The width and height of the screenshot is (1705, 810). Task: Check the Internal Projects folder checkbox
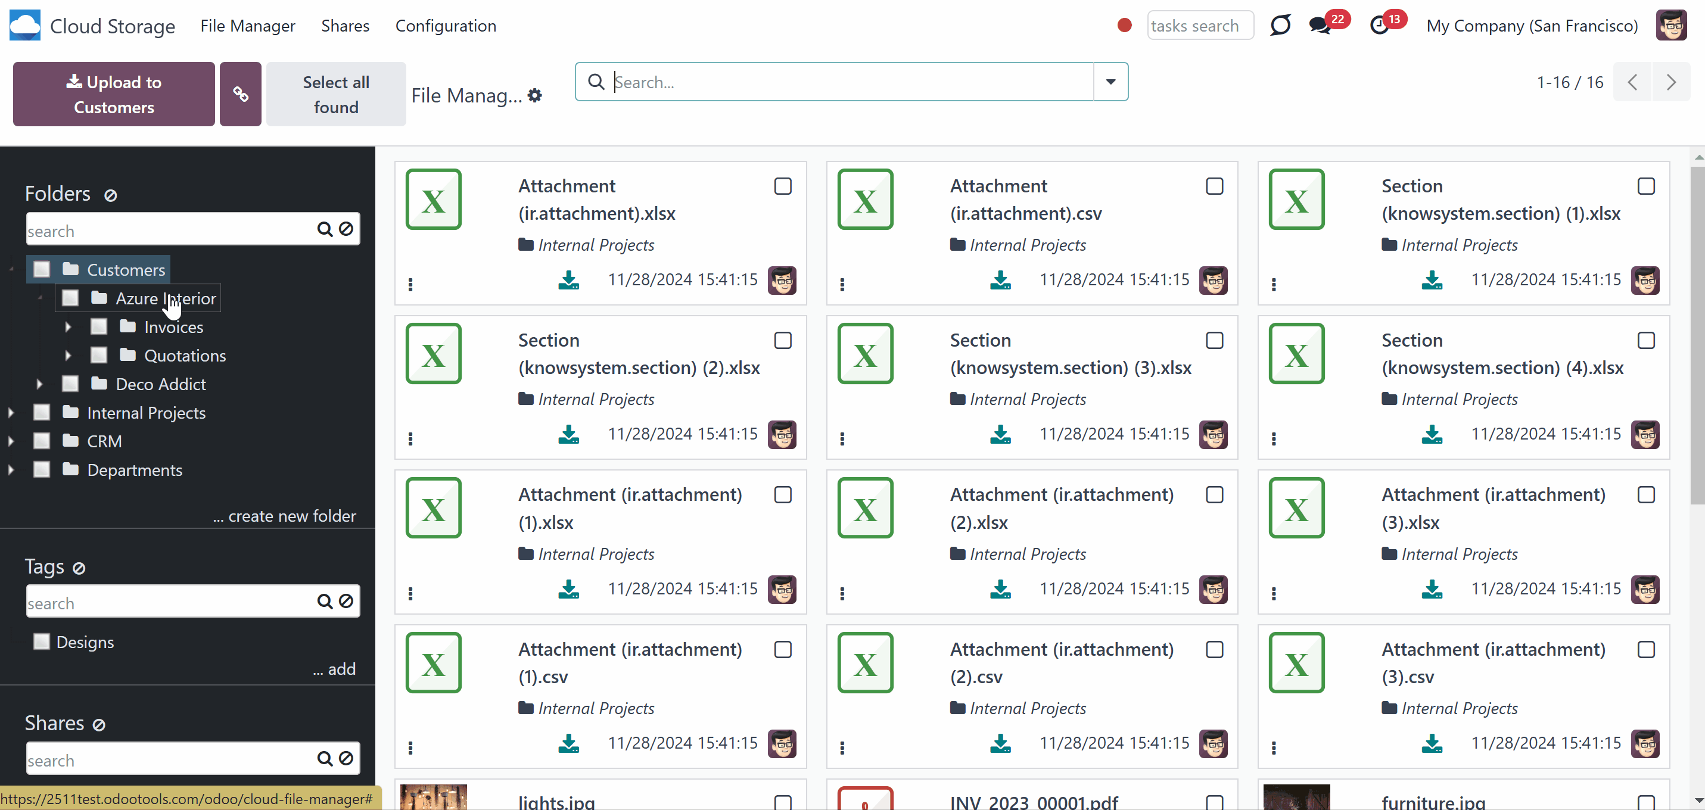42,412
